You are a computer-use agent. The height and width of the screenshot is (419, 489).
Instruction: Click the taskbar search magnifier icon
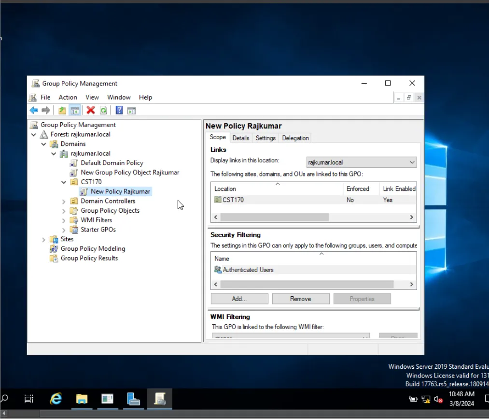[4, 399]
